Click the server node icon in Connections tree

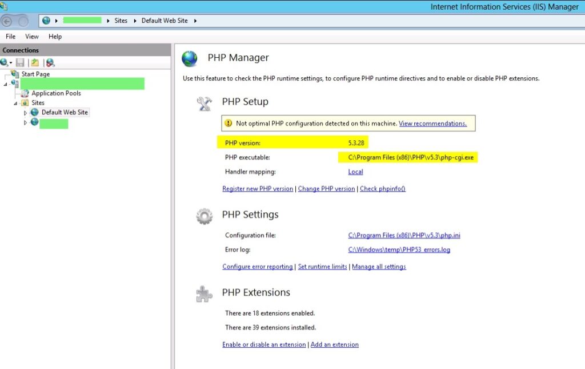(x=15, y=84)
